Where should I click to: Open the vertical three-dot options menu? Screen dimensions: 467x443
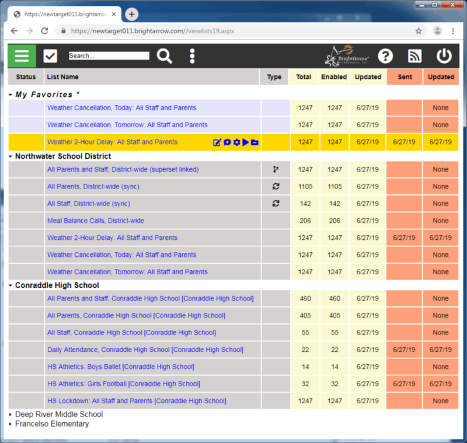(192, 56)
